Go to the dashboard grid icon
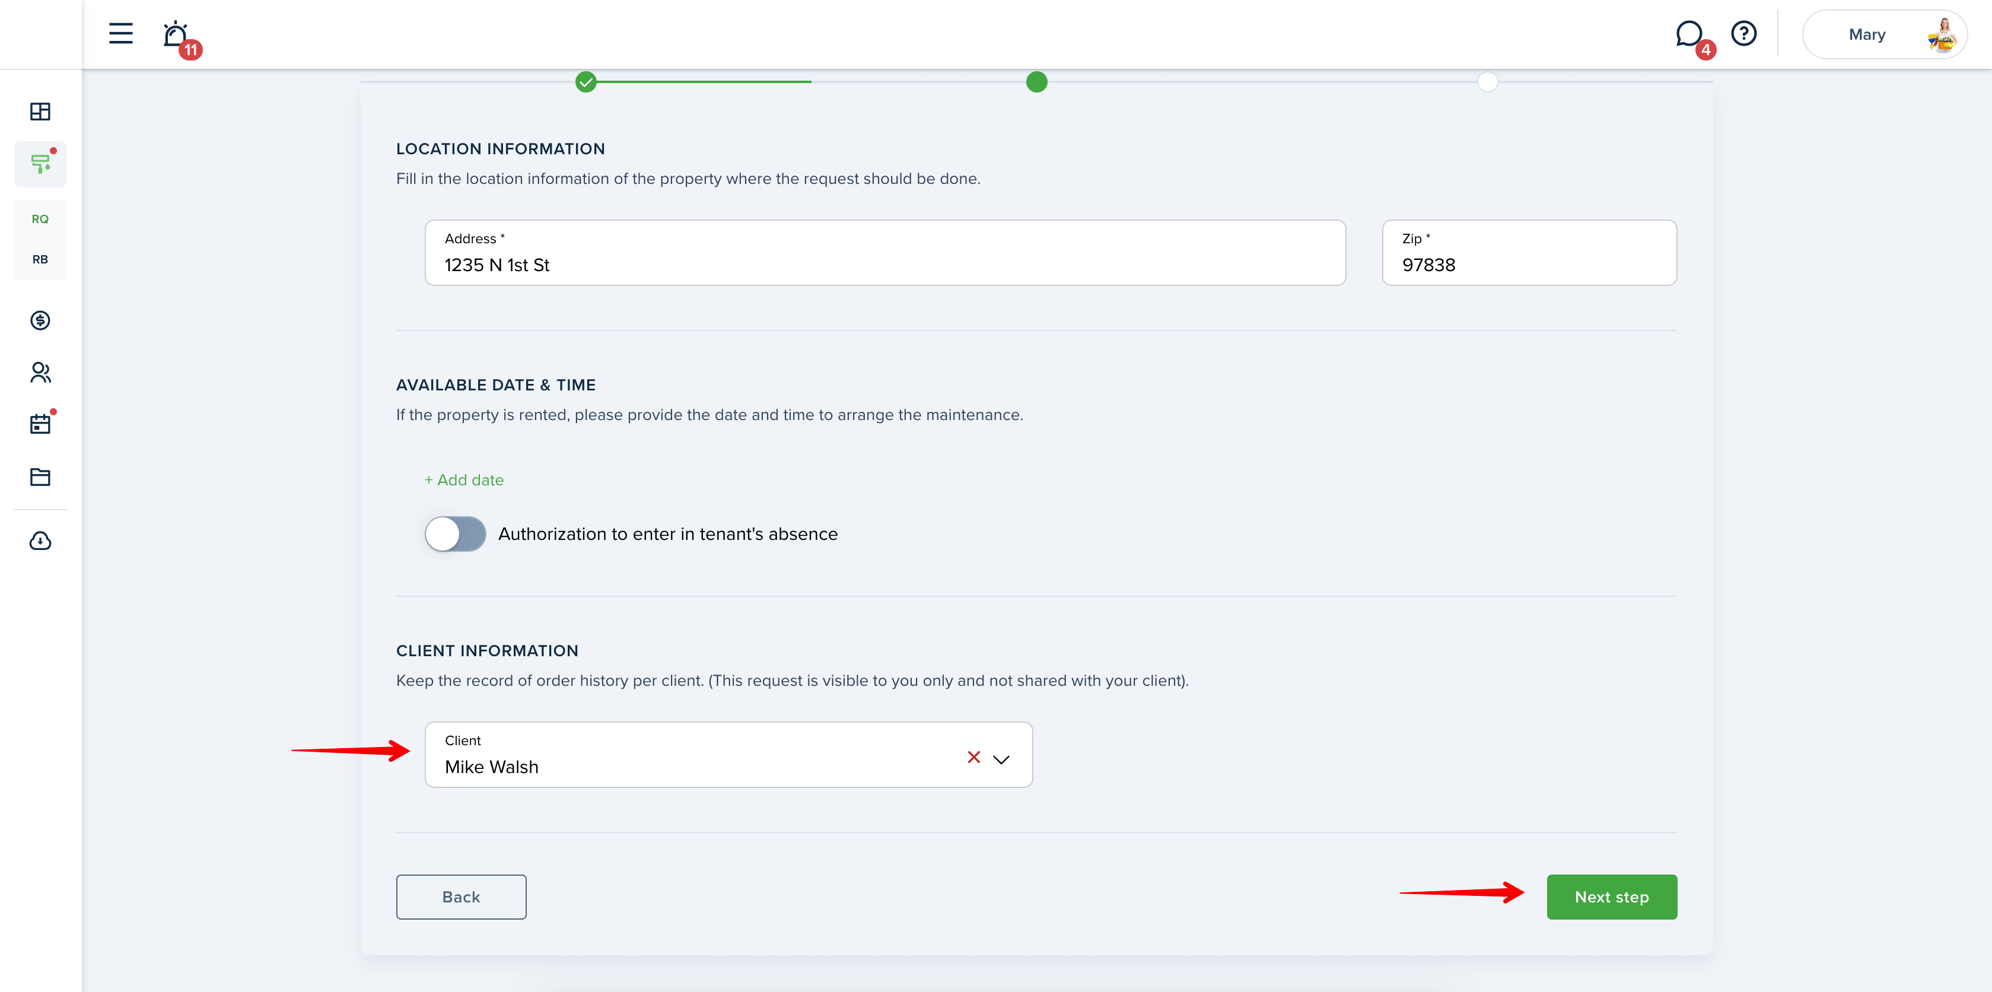Image resolution: width=1992 pixels, height=992 pixels. click(x=40, y=112)
